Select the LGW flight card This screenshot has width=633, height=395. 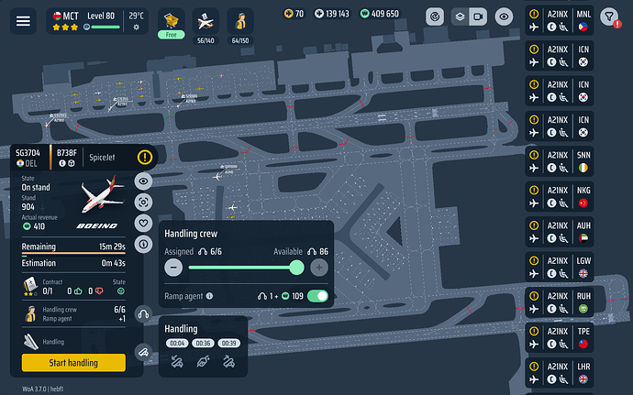[559, 267]
